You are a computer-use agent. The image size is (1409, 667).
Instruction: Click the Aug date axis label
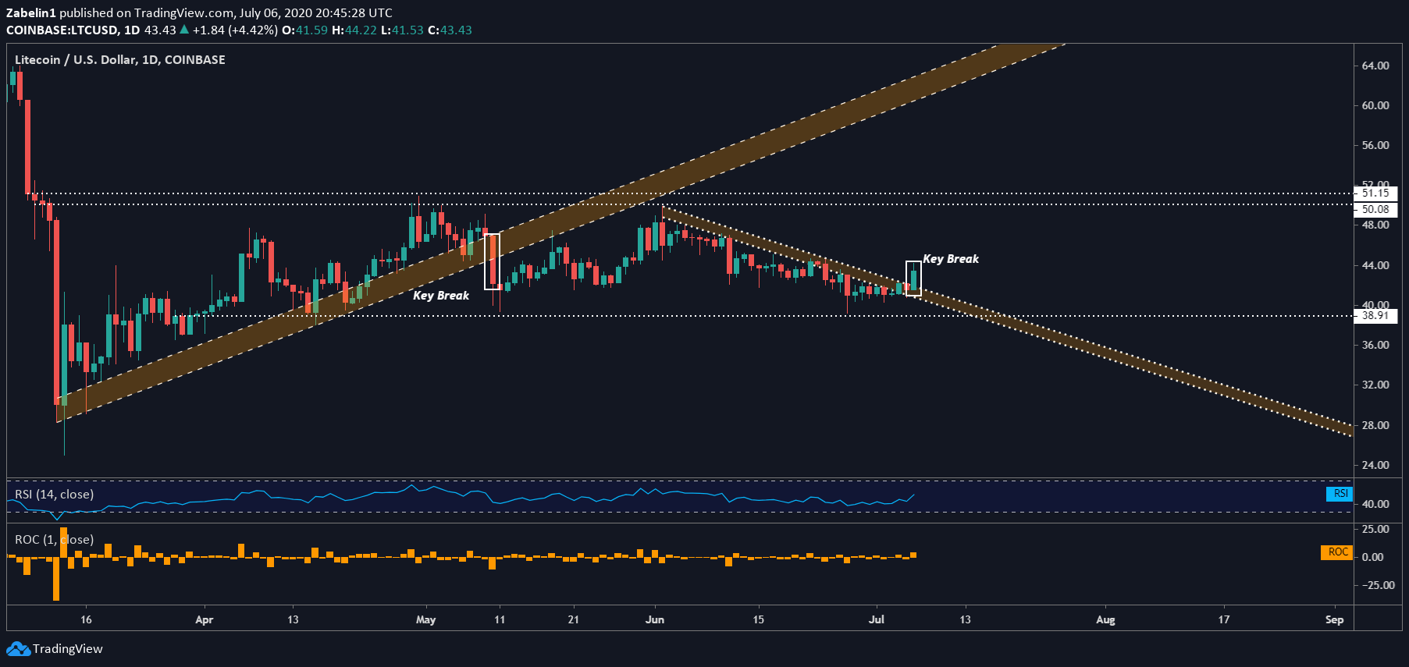pos(1105,620)
